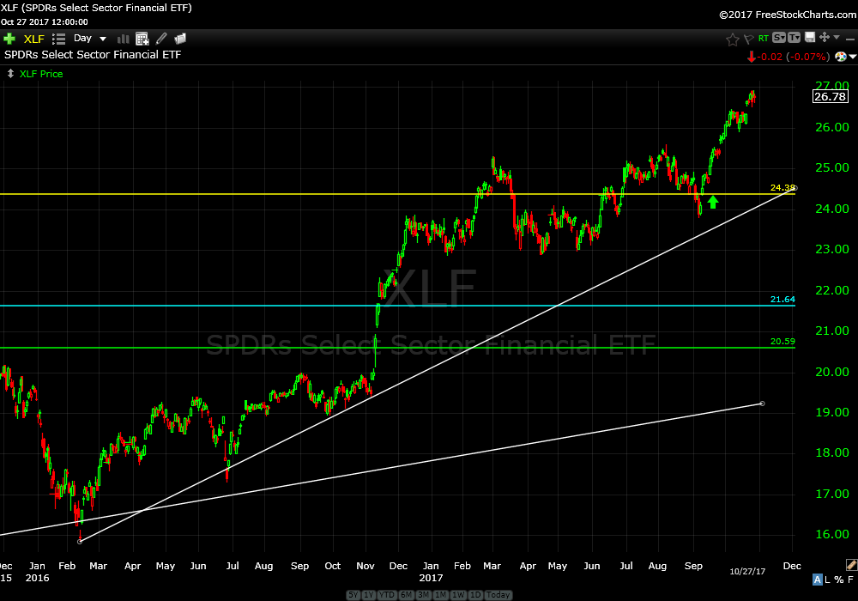Toggle the star favorite marker
The height and width of the screenshot is (601, 858).
(732, 39)
